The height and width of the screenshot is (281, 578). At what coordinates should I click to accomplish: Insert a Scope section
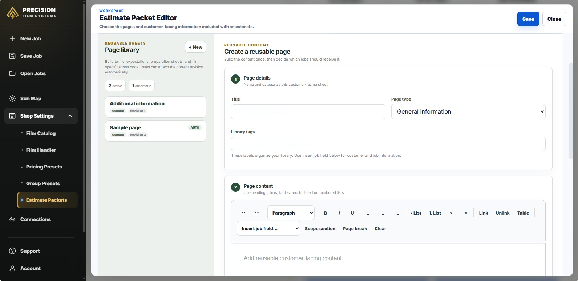(320, 229)
